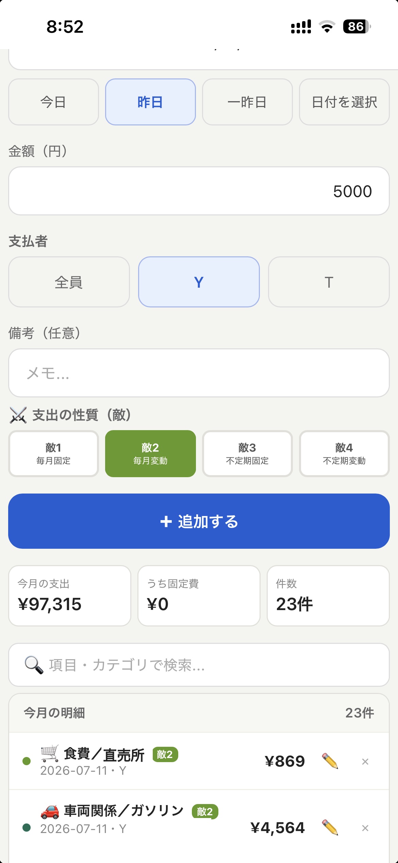398x863 pixels.
Task: Select 一昨日 as the date
Action: [x=247, y=102]
